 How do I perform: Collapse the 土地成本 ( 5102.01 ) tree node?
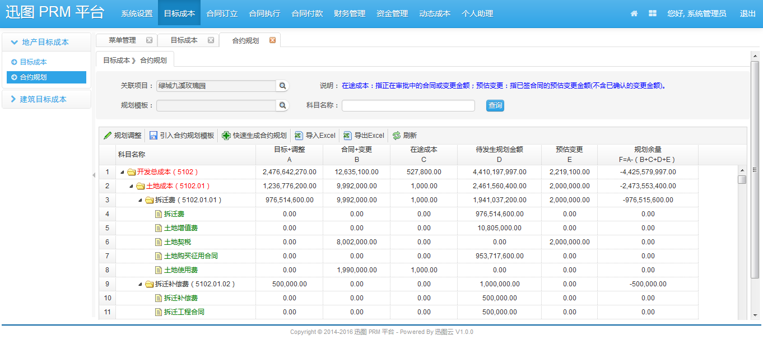[132, 186]
